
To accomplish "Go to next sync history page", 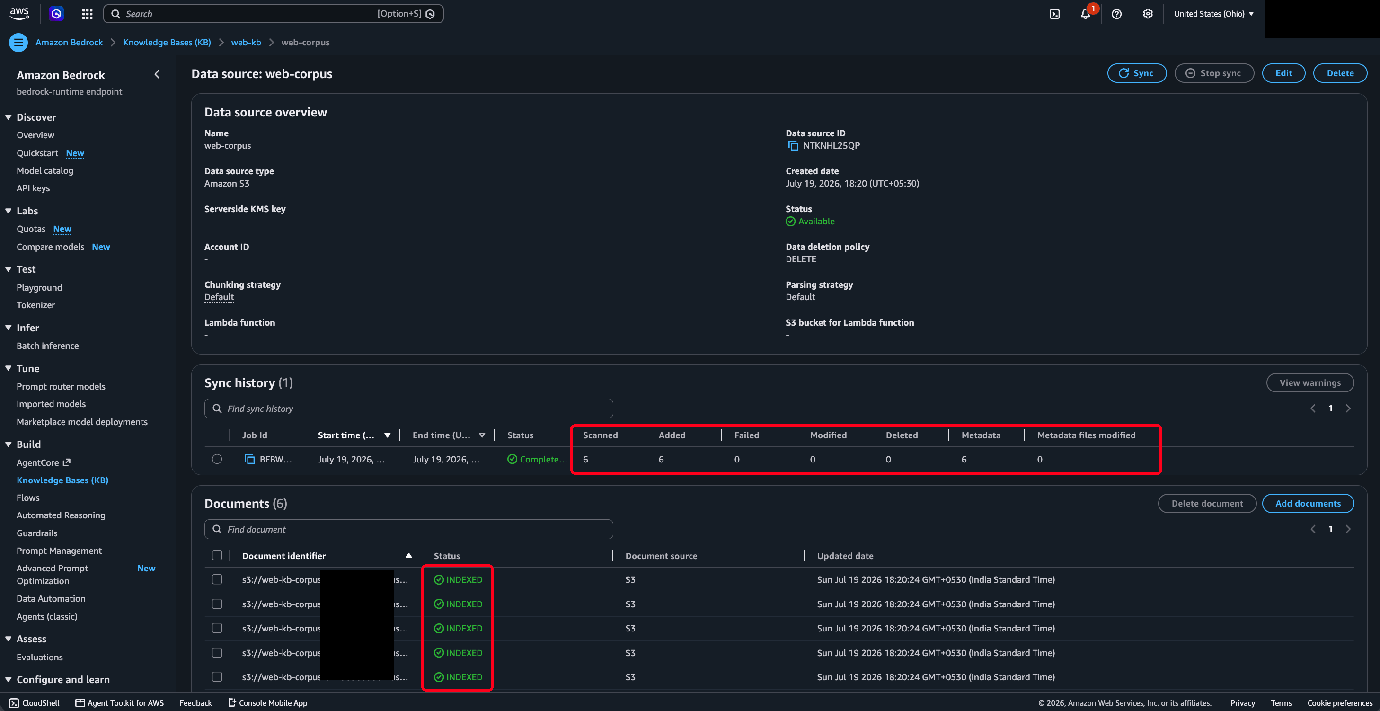I will tap(1348, 408).
